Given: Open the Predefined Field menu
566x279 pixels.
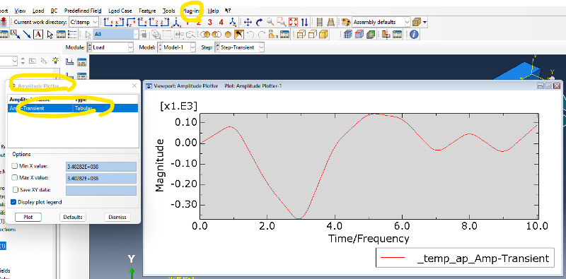Looking at the screenshot, I should [x=83, y=11].
